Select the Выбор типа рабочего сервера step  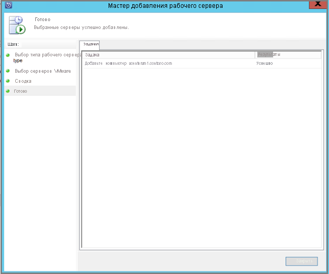click(47, 55)
